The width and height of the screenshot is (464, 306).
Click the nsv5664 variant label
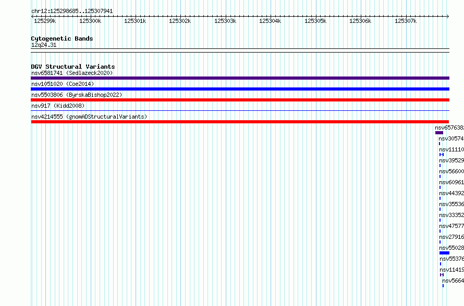pyautogui.click(x=453, y=280)
